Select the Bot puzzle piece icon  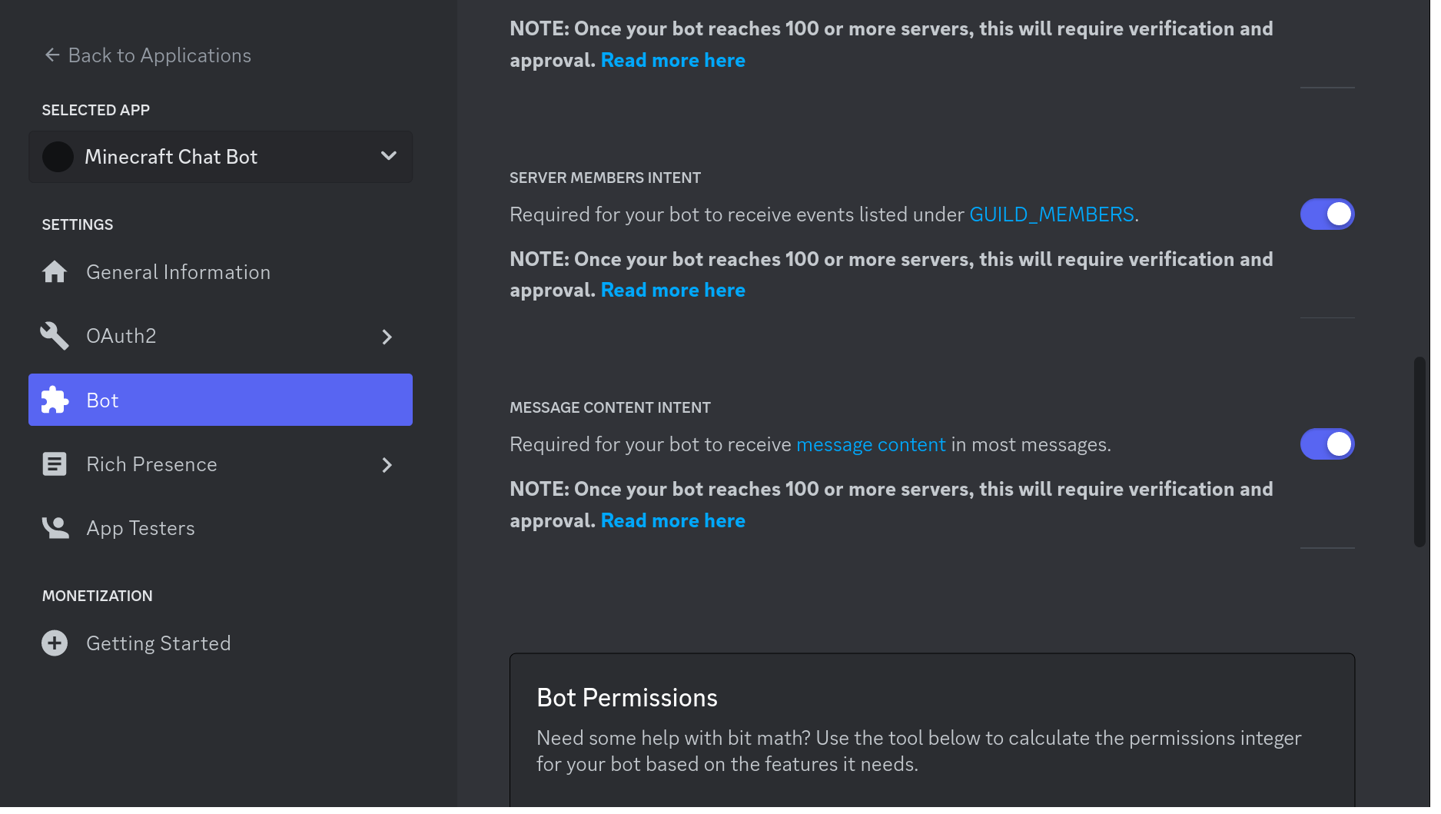coord(55,400)
